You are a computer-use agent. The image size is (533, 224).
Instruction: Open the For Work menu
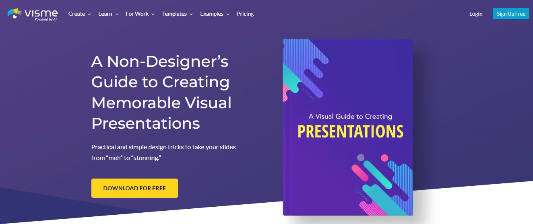pyautogui.click(x=137, y=14)
